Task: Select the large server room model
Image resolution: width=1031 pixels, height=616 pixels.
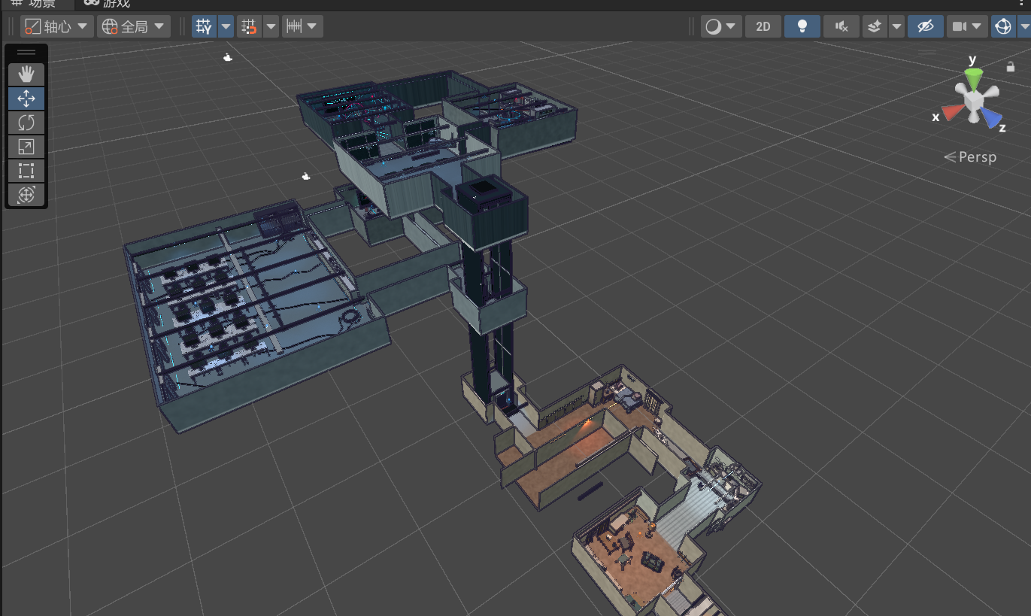Action: click(256, 316)
